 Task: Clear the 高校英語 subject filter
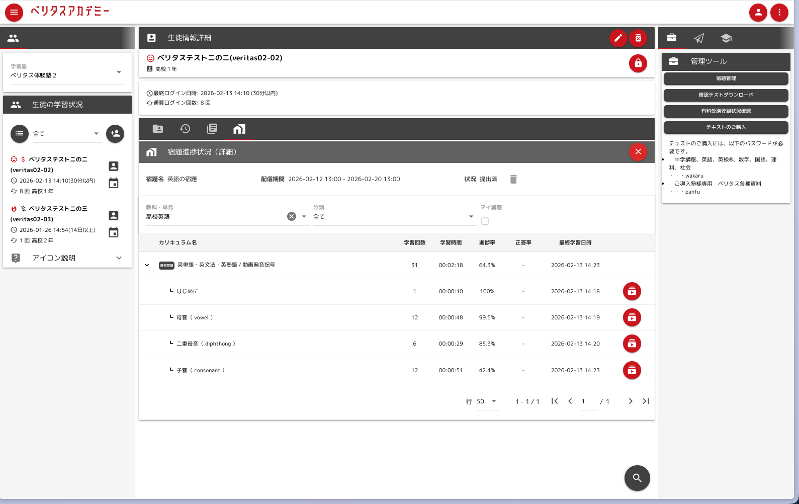pyautogui.click(x=291, y=216)
